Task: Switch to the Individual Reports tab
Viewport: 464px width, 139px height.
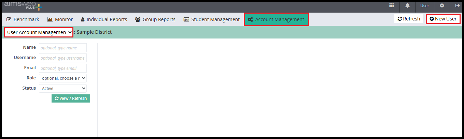Action: coord(104,19)
